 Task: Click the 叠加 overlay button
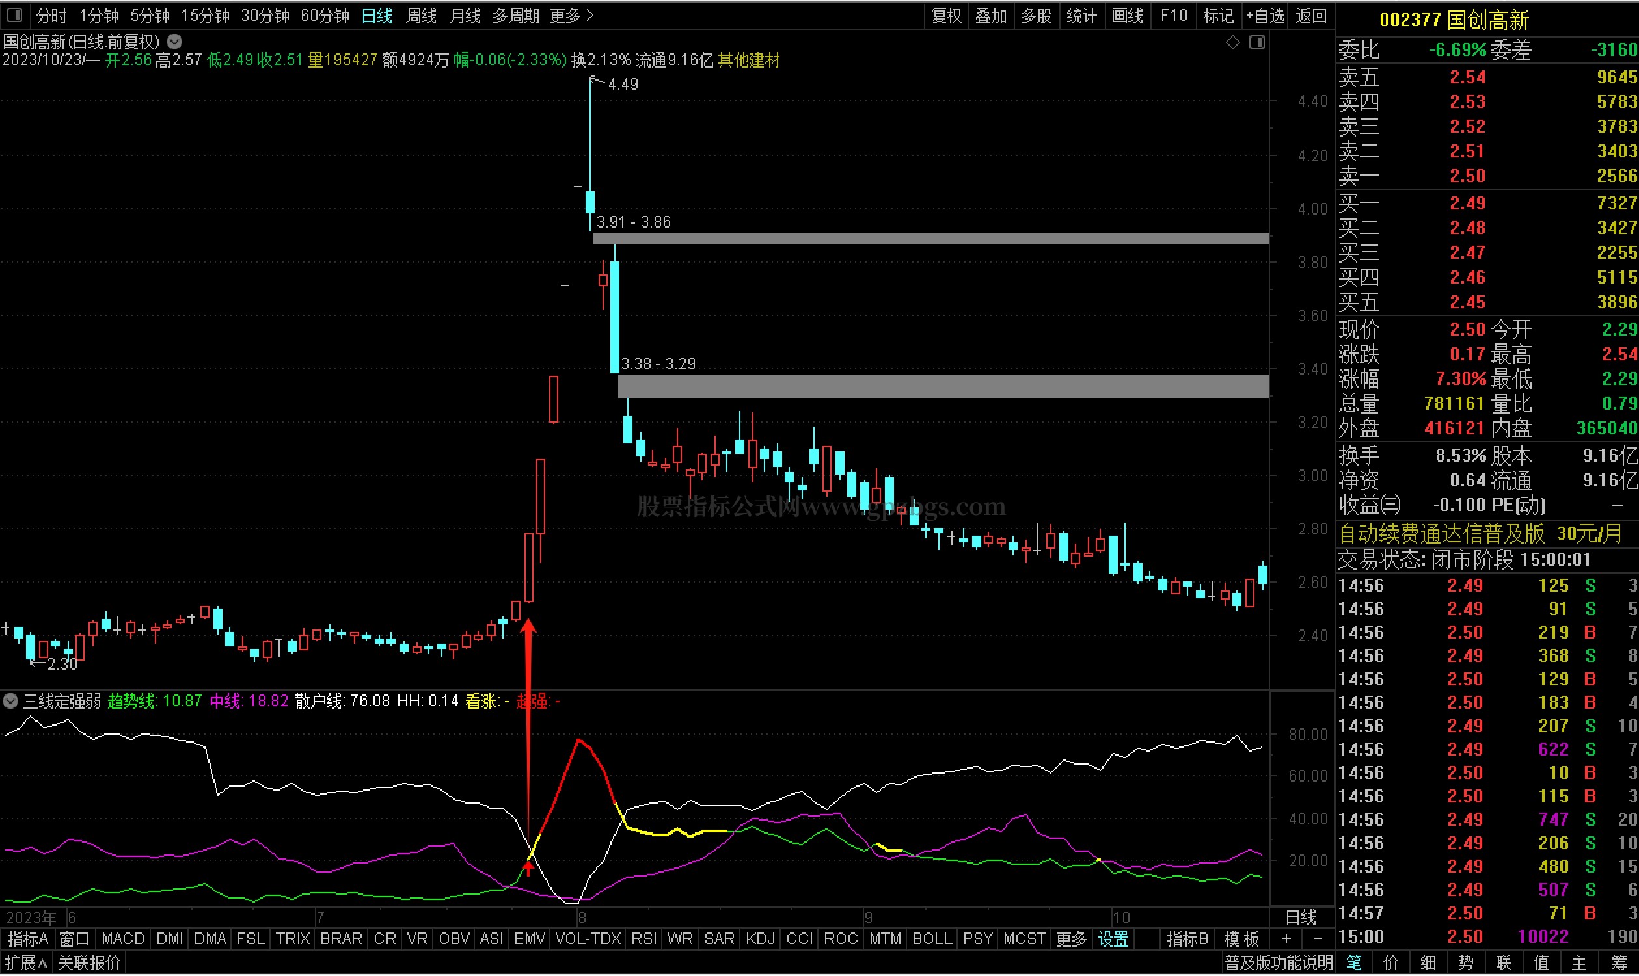992,15
